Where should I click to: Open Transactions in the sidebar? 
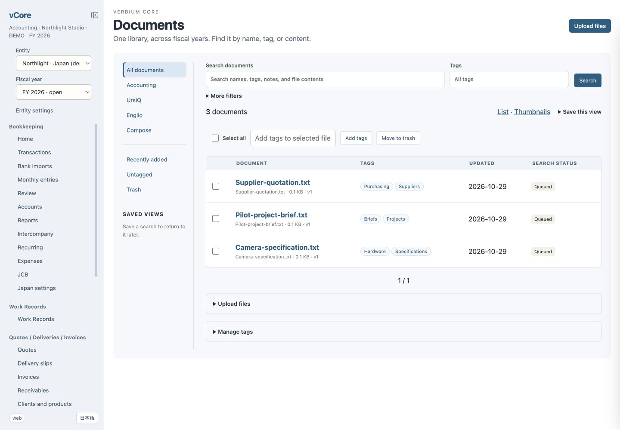(34, 153)
